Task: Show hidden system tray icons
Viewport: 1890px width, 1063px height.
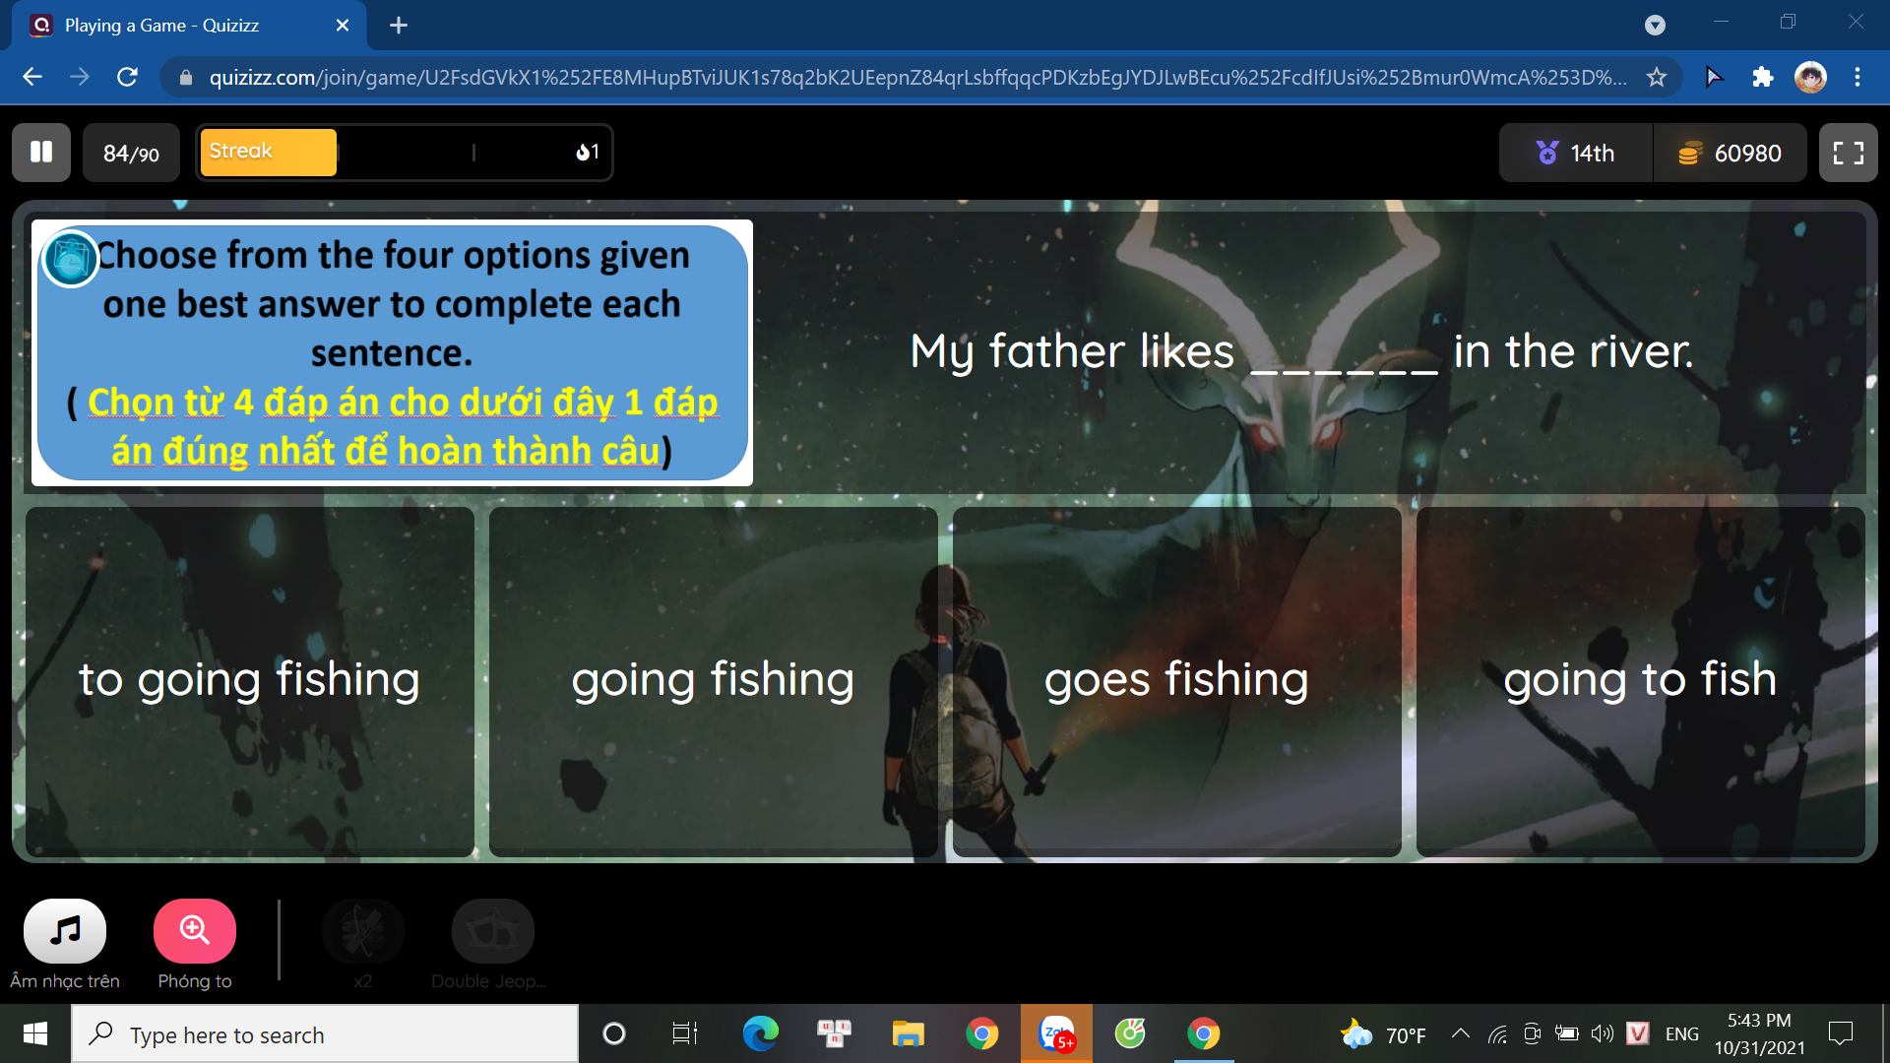Action: 1461,1033
